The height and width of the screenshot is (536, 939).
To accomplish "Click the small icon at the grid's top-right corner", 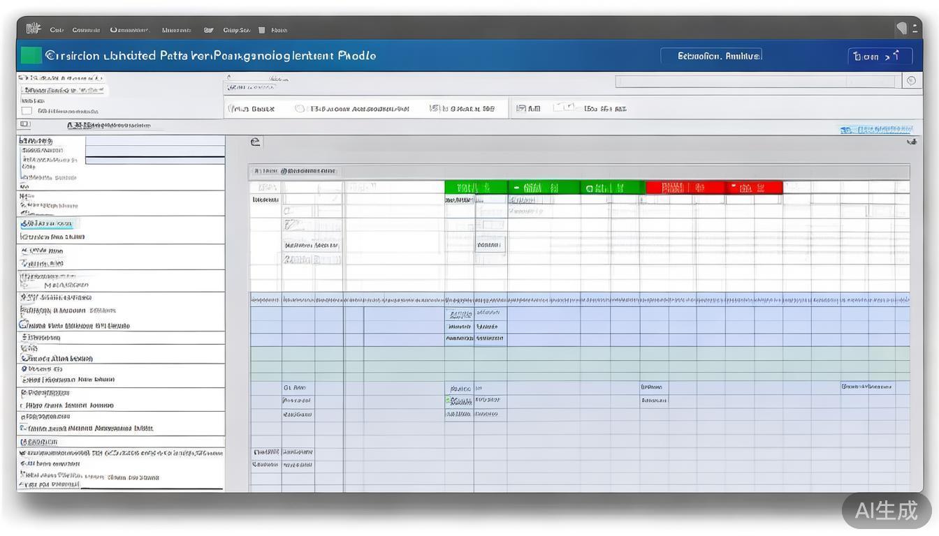I will [x=911, y=142].
